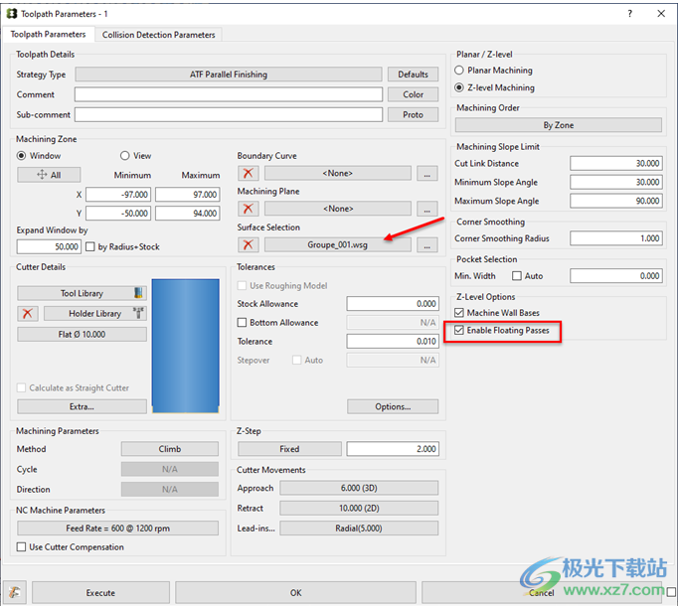Edit the X Maximum value 97.000
Viewport: 678px width, 606px height.
pyautogui.click(x=188, y=195)
